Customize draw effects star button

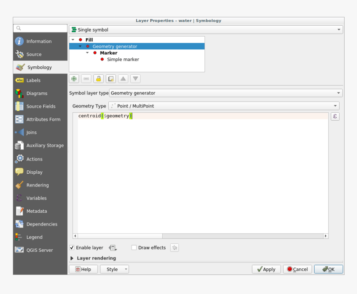pyautogui.click(x=174, y=248)
